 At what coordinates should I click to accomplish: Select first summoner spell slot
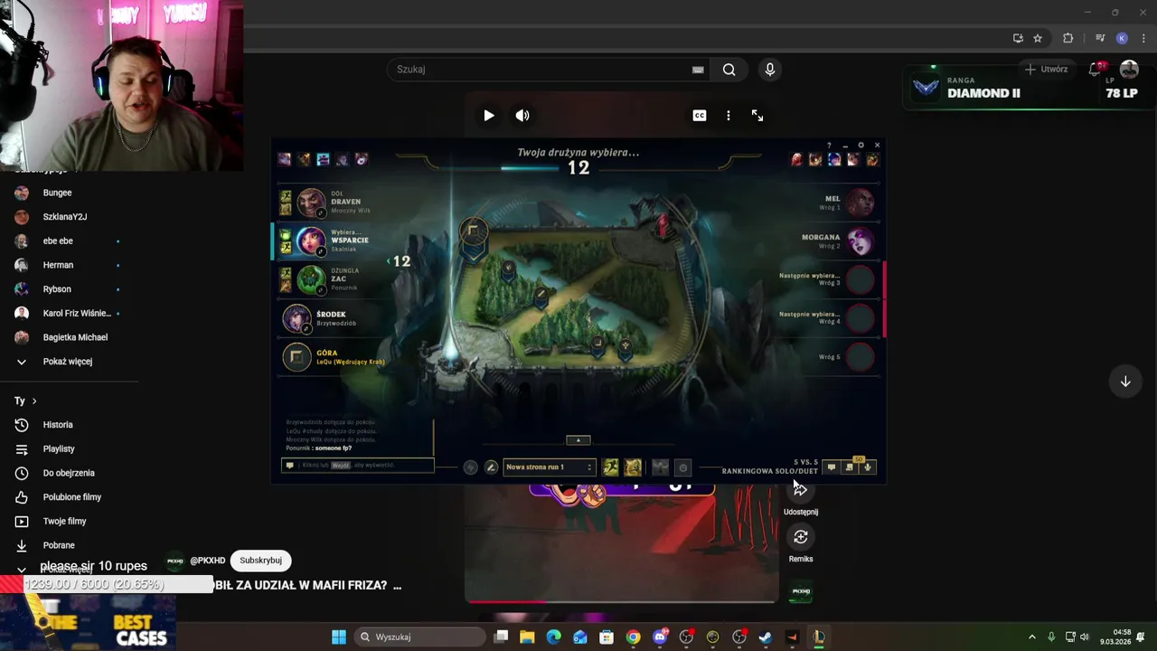pyautogui.click(x=611, y=467)
